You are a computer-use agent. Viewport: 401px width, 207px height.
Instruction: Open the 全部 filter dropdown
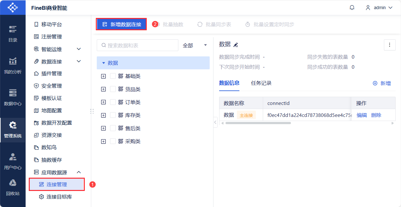click(x=195, y=45)
